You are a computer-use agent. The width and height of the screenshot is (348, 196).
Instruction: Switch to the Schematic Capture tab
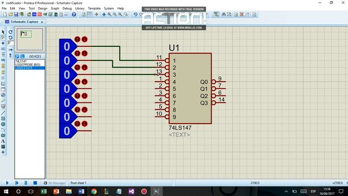(24, 22)
